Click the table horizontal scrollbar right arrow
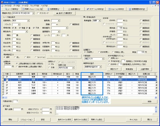The height and width of the screenshot is (126, 160). click(x=156, y=98)
